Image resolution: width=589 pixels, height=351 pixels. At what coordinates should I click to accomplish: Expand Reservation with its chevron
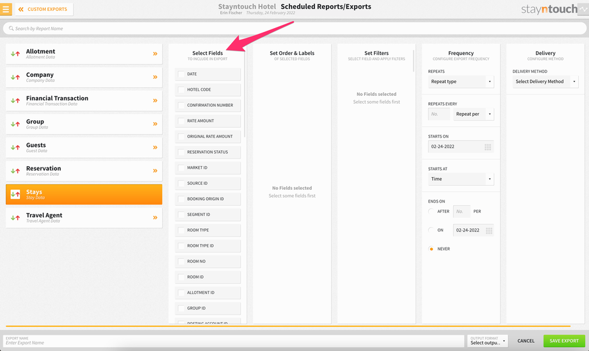pyautogui.click(x=155, y=171)
